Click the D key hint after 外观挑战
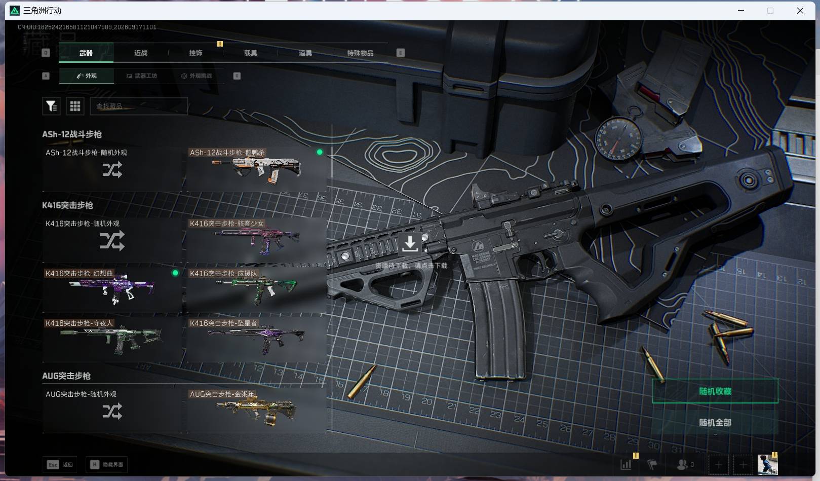820x481 pixels. tap(237, 76)
